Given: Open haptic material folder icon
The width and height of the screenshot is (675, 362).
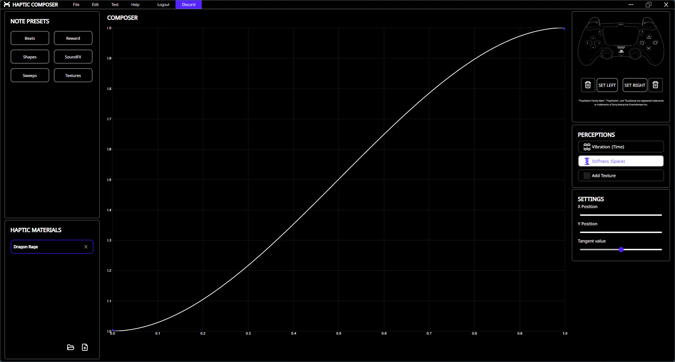Looking at the screenshot, I should click(70, 347).
